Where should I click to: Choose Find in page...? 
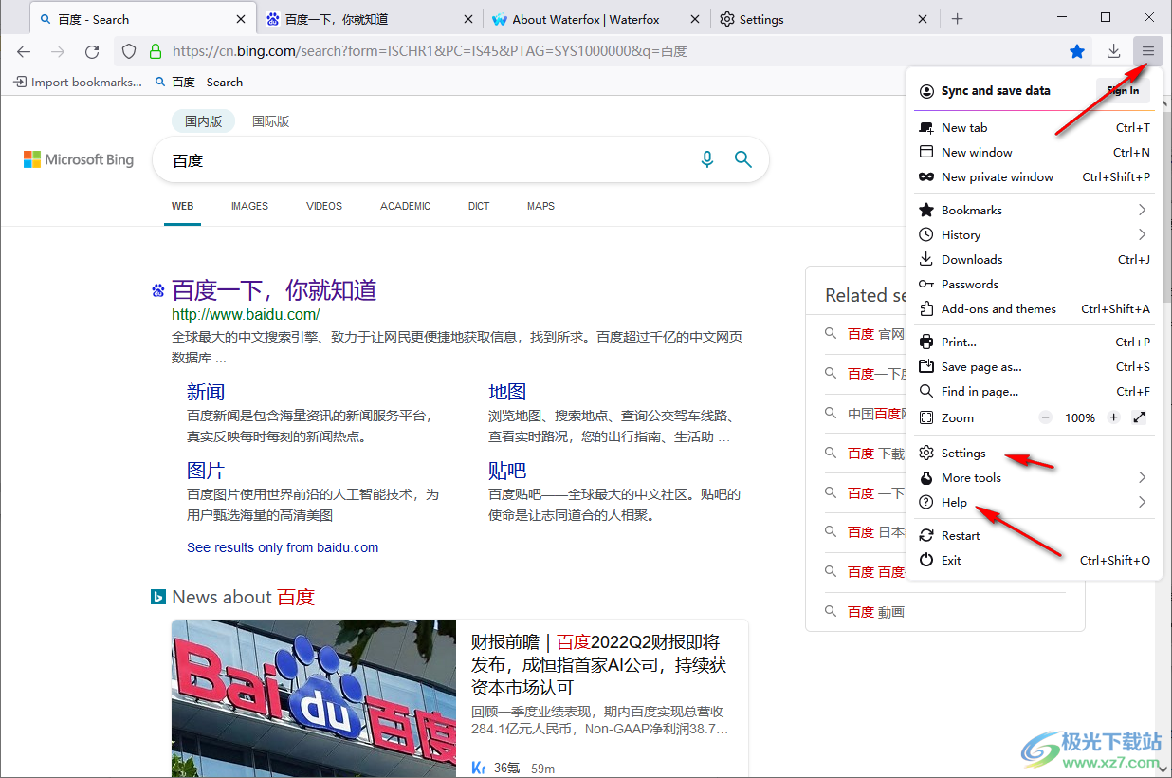pos(1034,391)
